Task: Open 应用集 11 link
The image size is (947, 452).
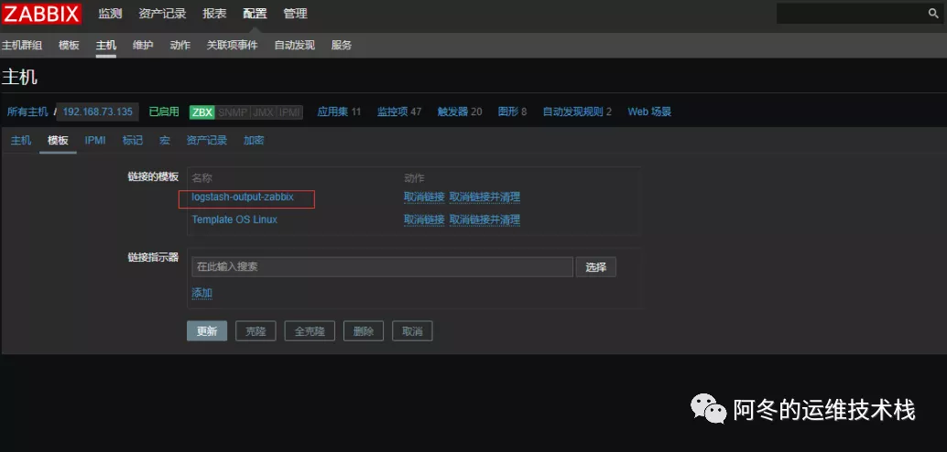Action: coord(339,112)
